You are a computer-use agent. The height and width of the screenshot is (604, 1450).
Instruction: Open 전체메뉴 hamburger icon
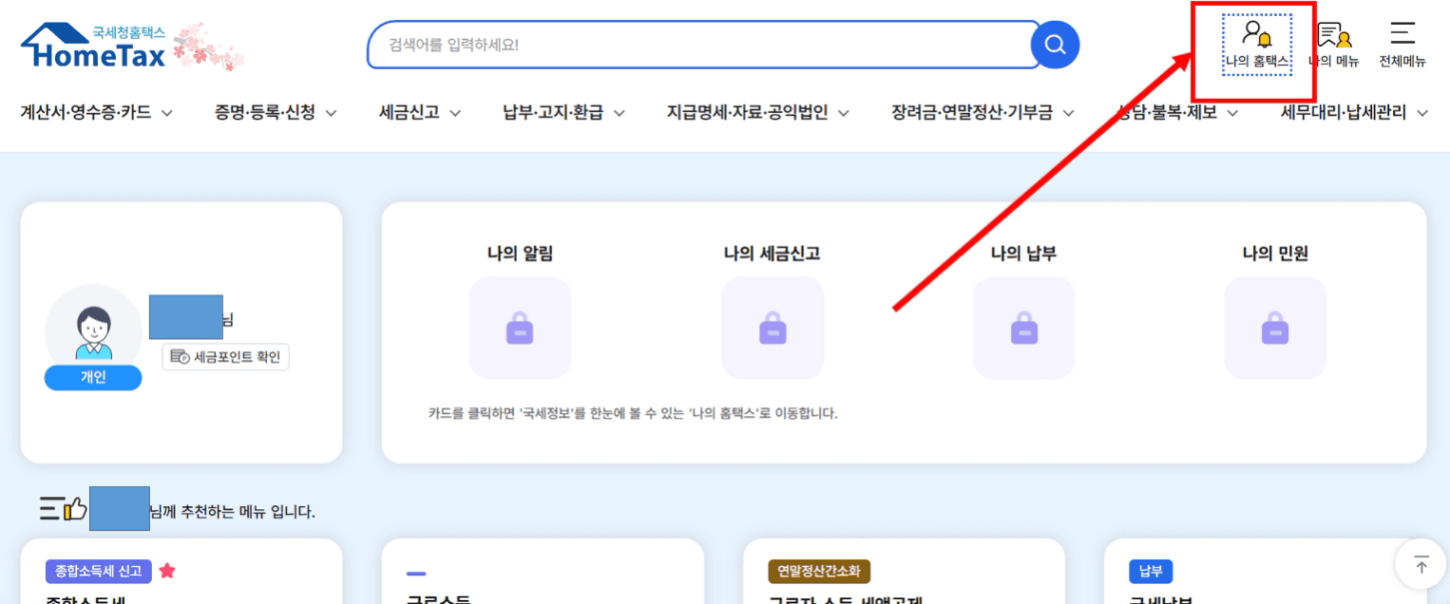tap(1402, 45)
